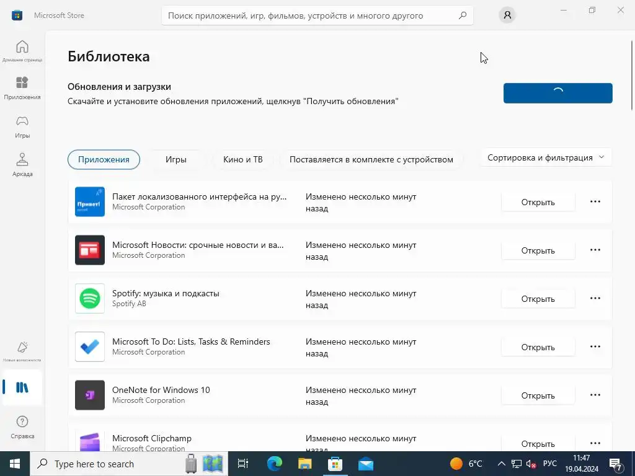The image size is (635, 476).
Task: Open more options for Spotify row
Action: pos(595,298)
